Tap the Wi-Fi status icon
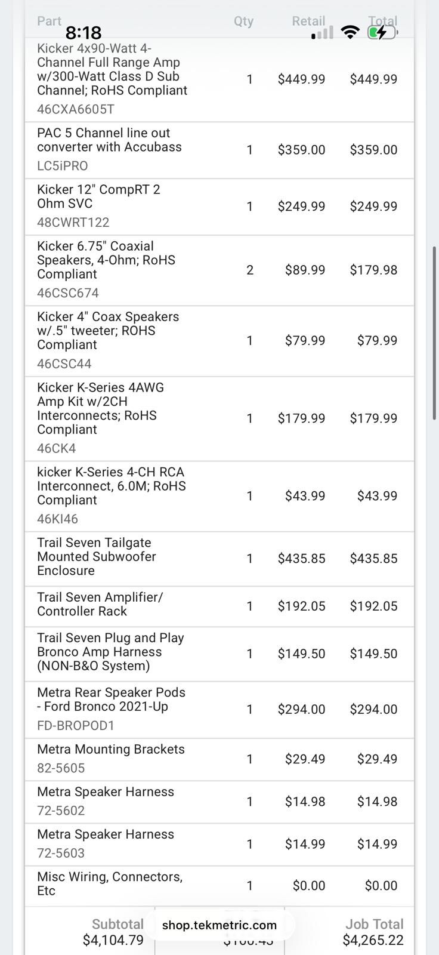The height and width of the screenshot is (955, 439). click(351, 32)
